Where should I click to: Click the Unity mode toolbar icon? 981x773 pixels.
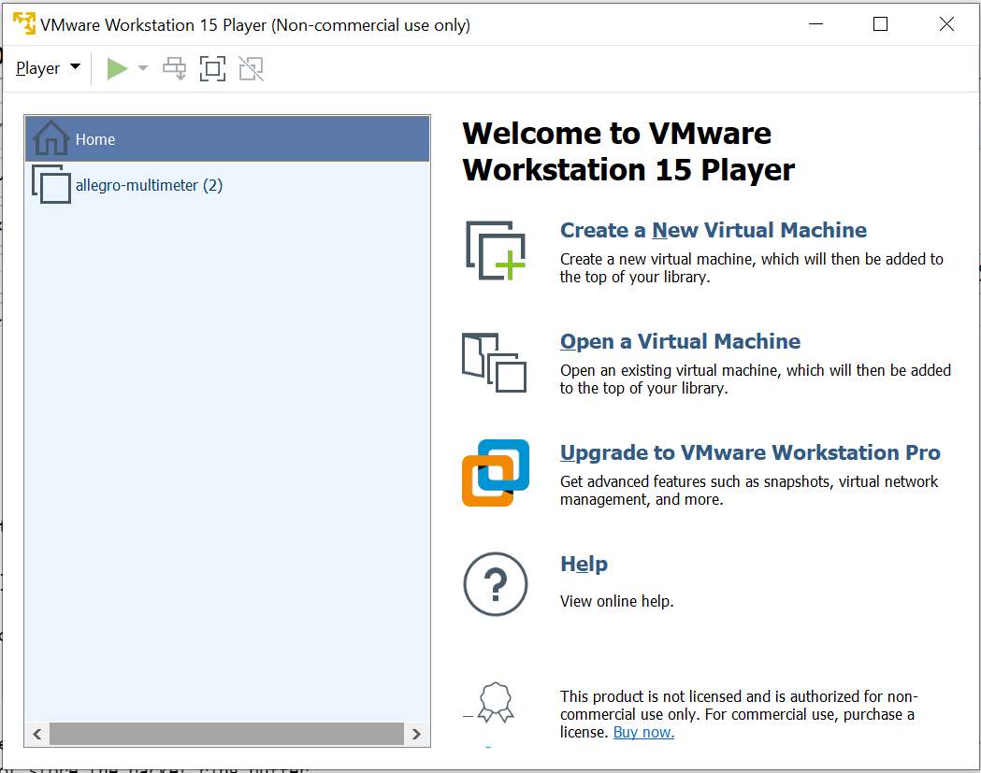tap(251, 69)
